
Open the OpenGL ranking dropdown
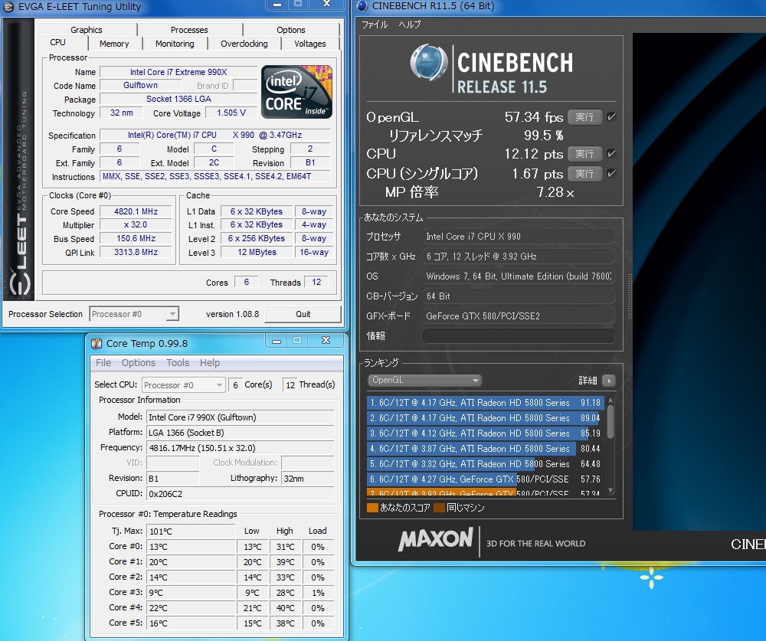424,381
